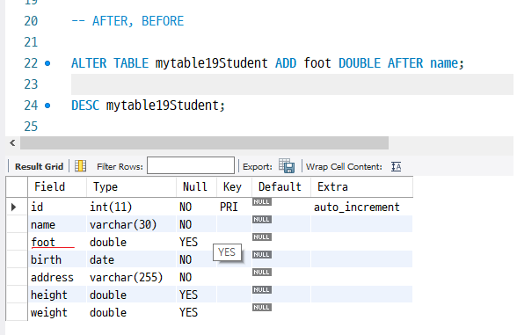Click the AFTER, BEFORE comment line
Viewport: 517px width, 335px height.
click(127, 21)
